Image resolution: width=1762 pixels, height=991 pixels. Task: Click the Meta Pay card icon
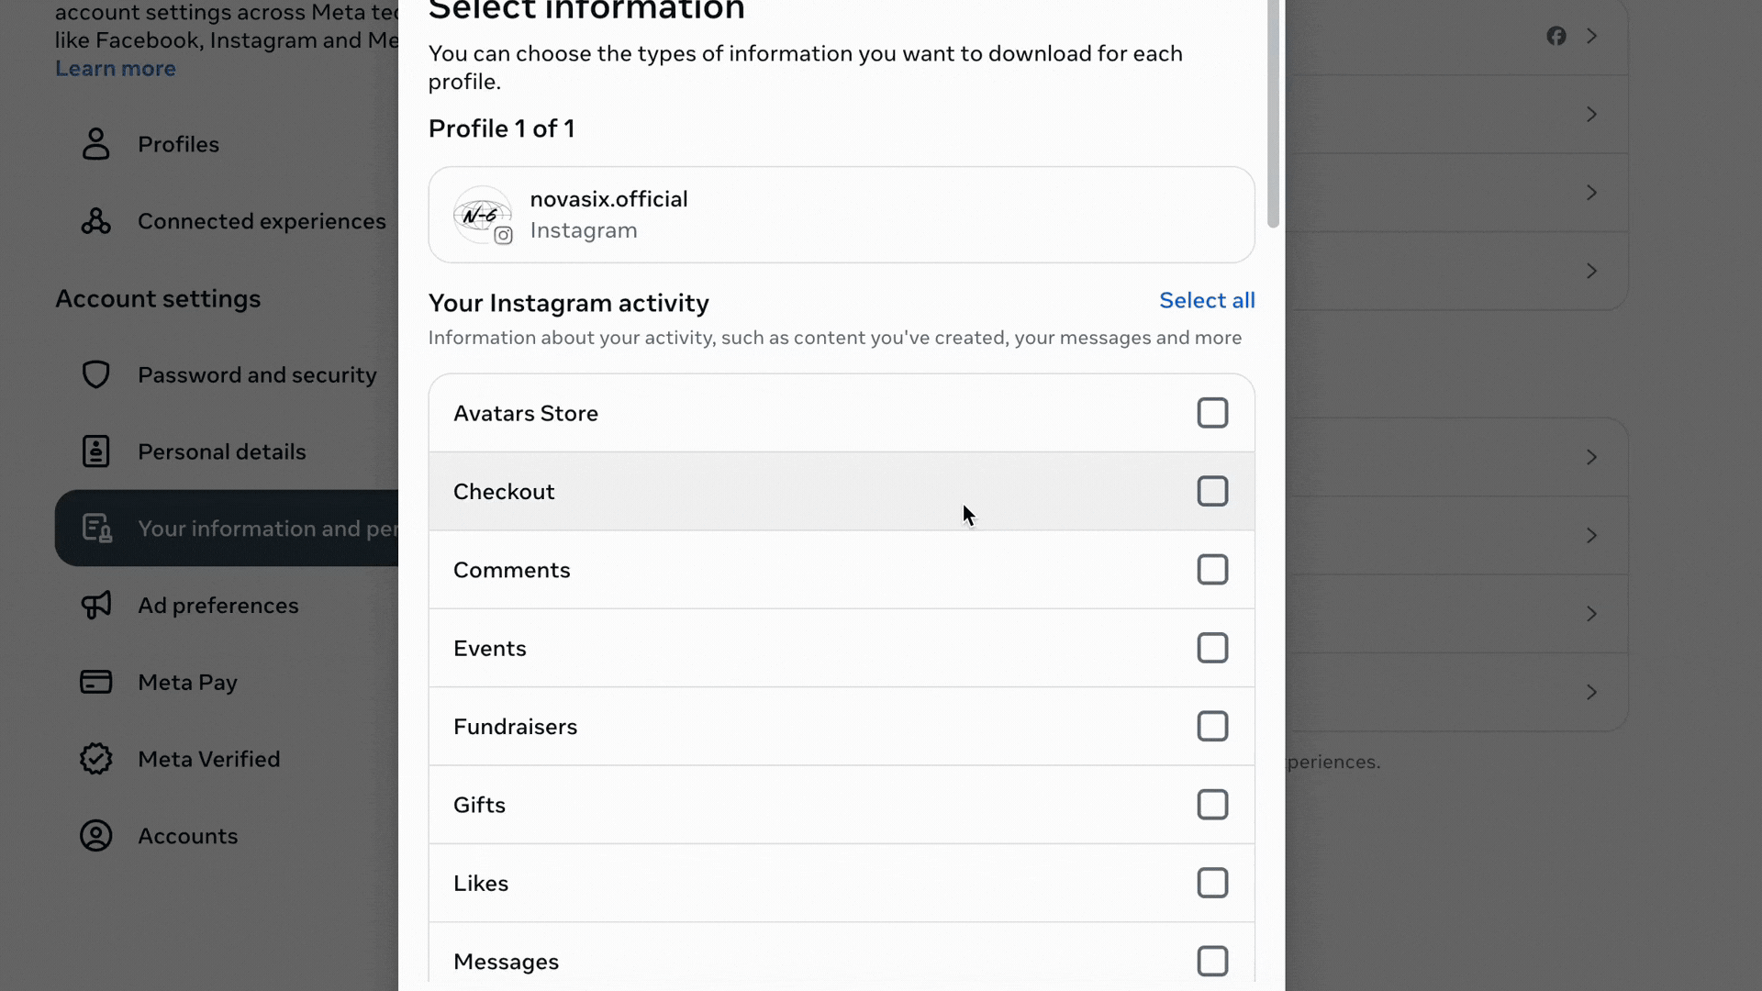[95, 682]
